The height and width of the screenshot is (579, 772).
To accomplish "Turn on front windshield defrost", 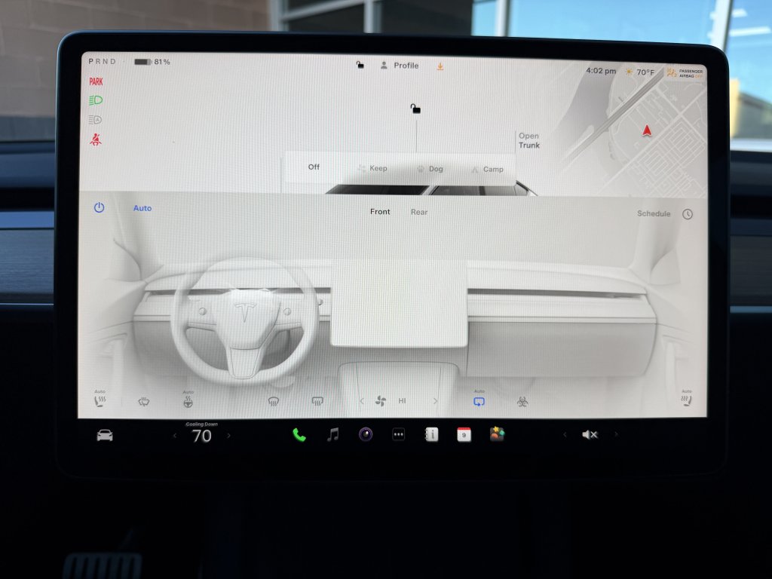I will point(274,402).
